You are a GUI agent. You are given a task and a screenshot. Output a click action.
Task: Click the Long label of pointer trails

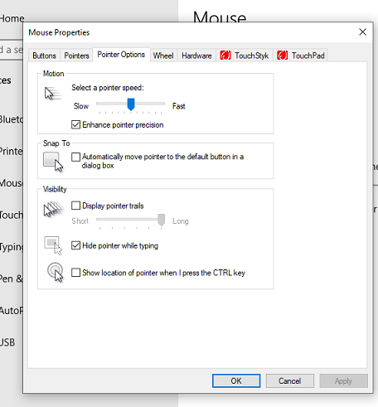[181, 221]
